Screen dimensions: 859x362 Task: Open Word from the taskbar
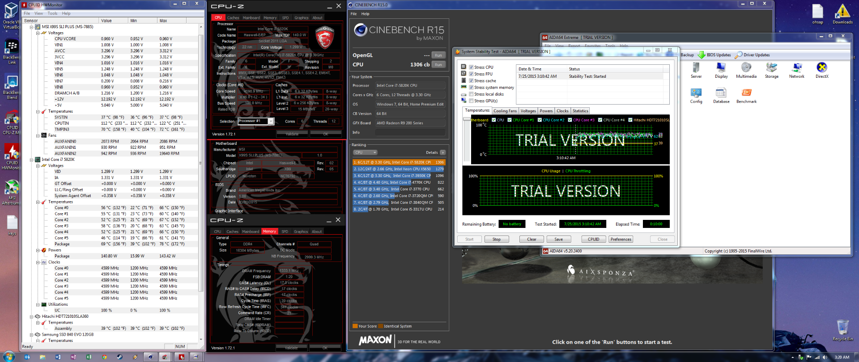[x=58, y=357]
